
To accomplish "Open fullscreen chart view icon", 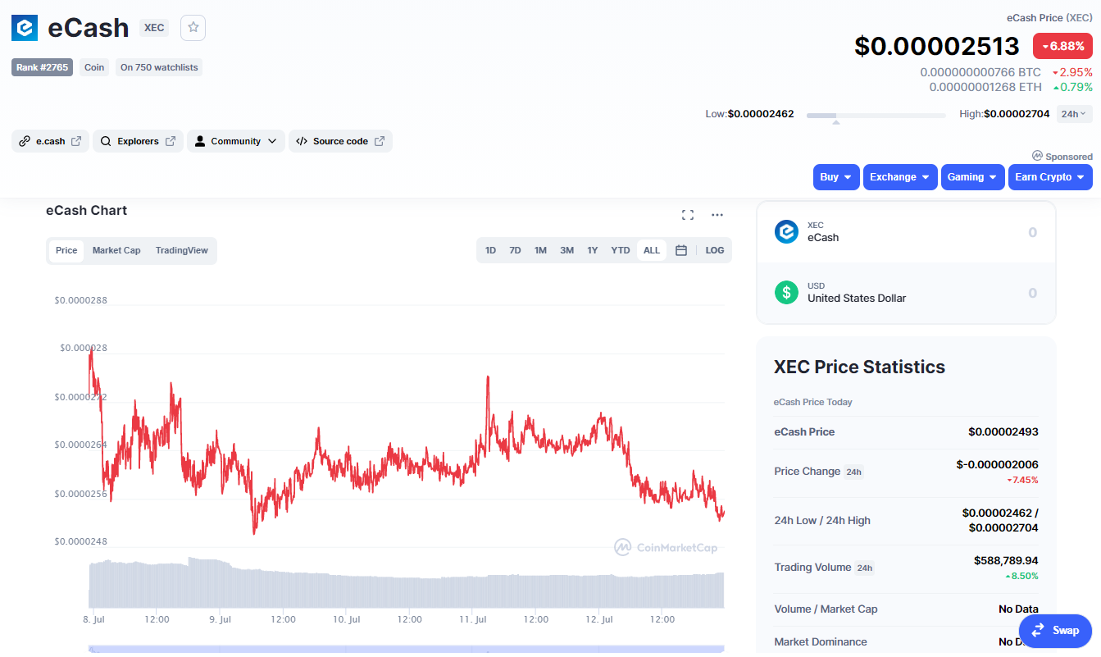I will [x=688, y=215].
